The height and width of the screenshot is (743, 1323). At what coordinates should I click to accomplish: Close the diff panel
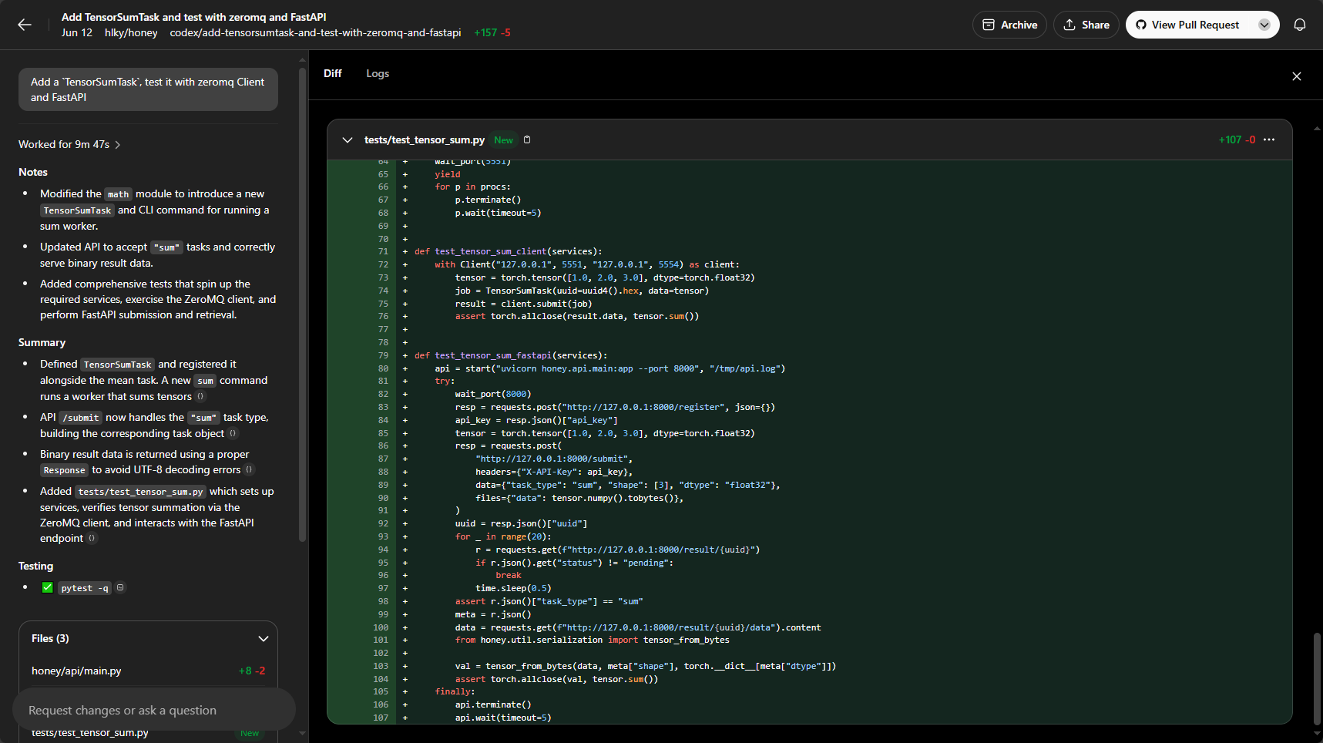1297,76
